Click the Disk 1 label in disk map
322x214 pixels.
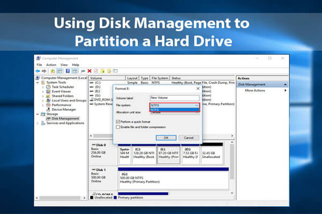pyautogui.click(x=101, y=170)
